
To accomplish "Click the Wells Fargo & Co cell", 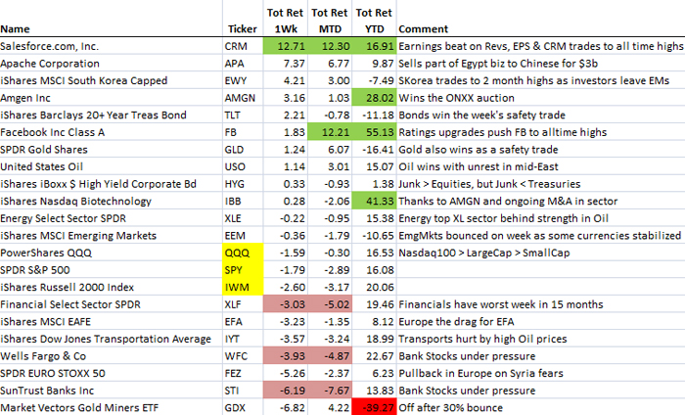I will pyautogui.click(x=111, y=356).
